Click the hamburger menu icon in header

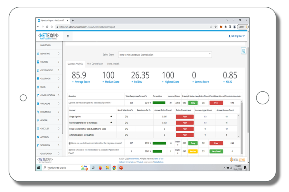pyautogui.click(x=68, y=36)
